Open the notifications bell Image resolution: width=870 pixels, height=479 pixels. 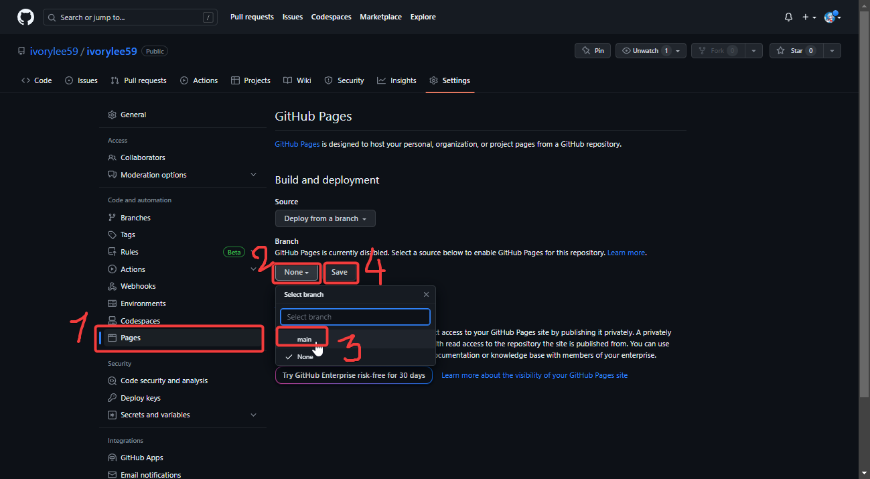pyautogui.click(x=788, y=17)
